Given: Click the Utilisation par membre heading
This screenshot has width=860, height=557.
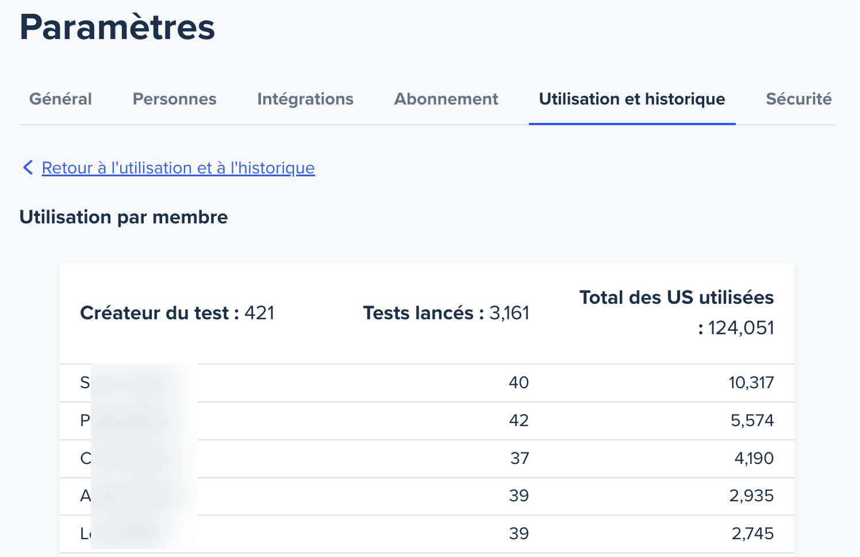Looking at the screenshot, I should [124, 217].
